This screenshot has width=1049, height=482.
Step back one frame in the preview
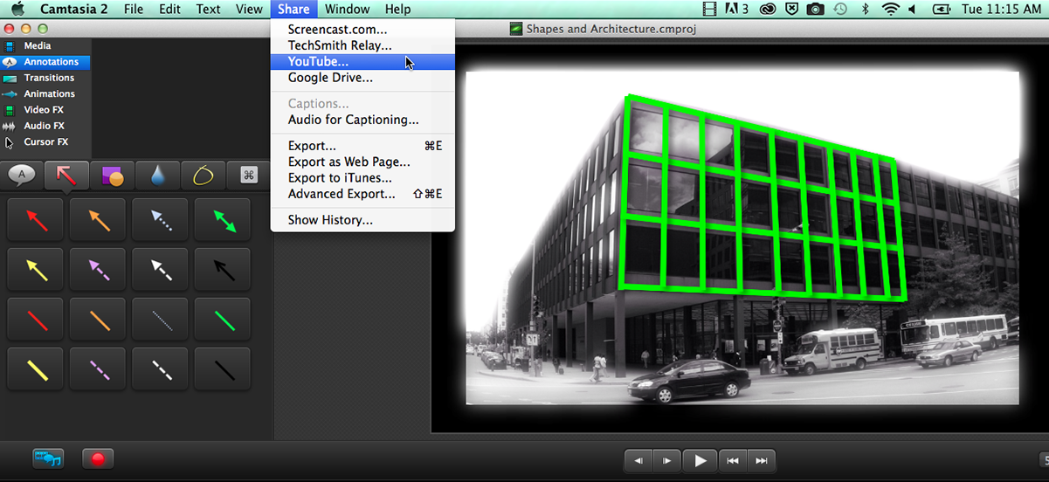(x=639, y=461)
